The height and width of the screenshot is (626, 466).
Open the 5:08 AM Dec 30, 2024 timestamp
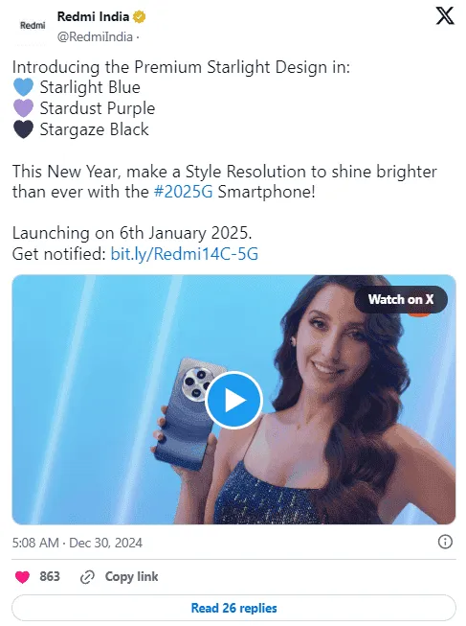(x=77, y=543)
